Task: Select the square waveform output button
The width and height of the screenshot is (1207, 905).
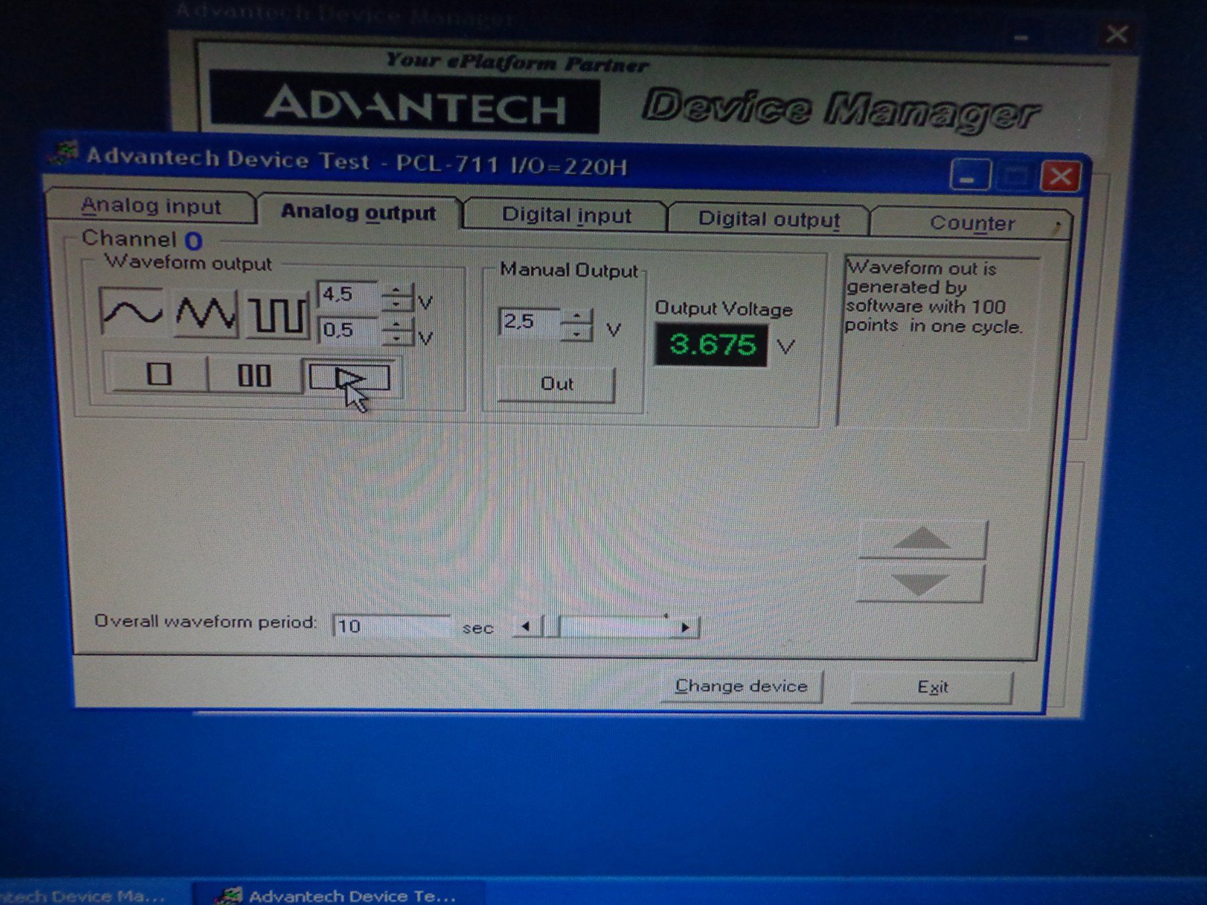Action: [278, 314]
